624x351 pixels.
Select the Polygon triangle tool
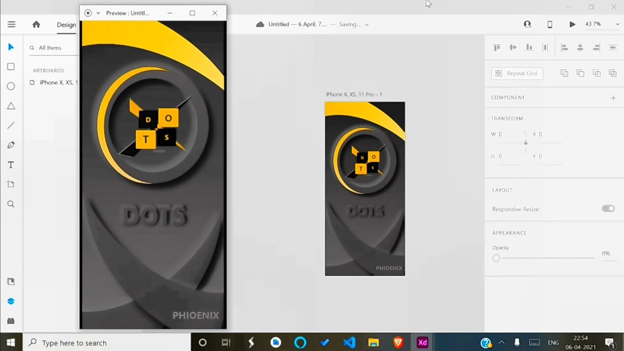11,106
